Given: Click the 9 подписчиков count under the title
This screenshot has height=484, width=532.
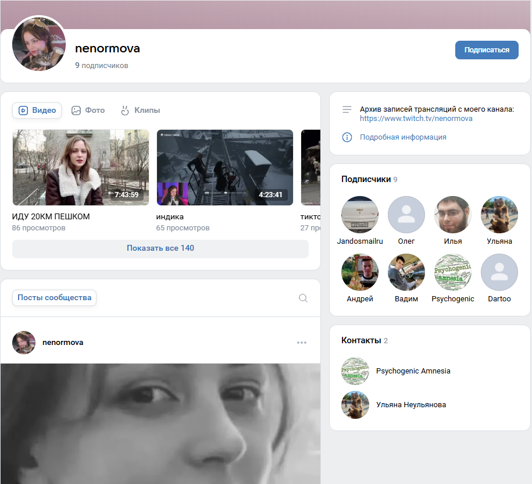Looking at the screenshot, I should tap(101, 66).
